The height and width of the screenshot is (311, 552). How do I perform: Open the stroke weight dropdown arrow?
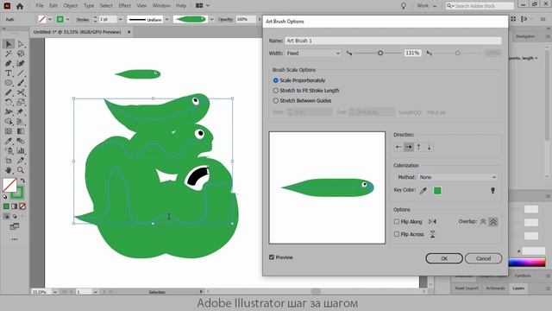coord(120,19)
